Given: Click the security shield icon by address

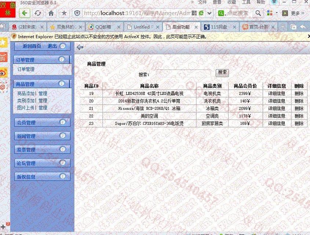Looking at the screenshot, I should pyautogui.click(x=77, y=13).
